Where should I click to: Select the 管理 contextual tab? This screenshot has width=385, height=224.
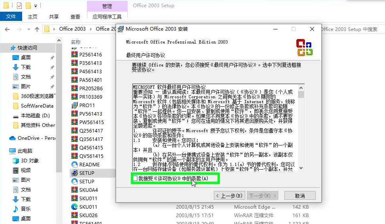(107, 6)
